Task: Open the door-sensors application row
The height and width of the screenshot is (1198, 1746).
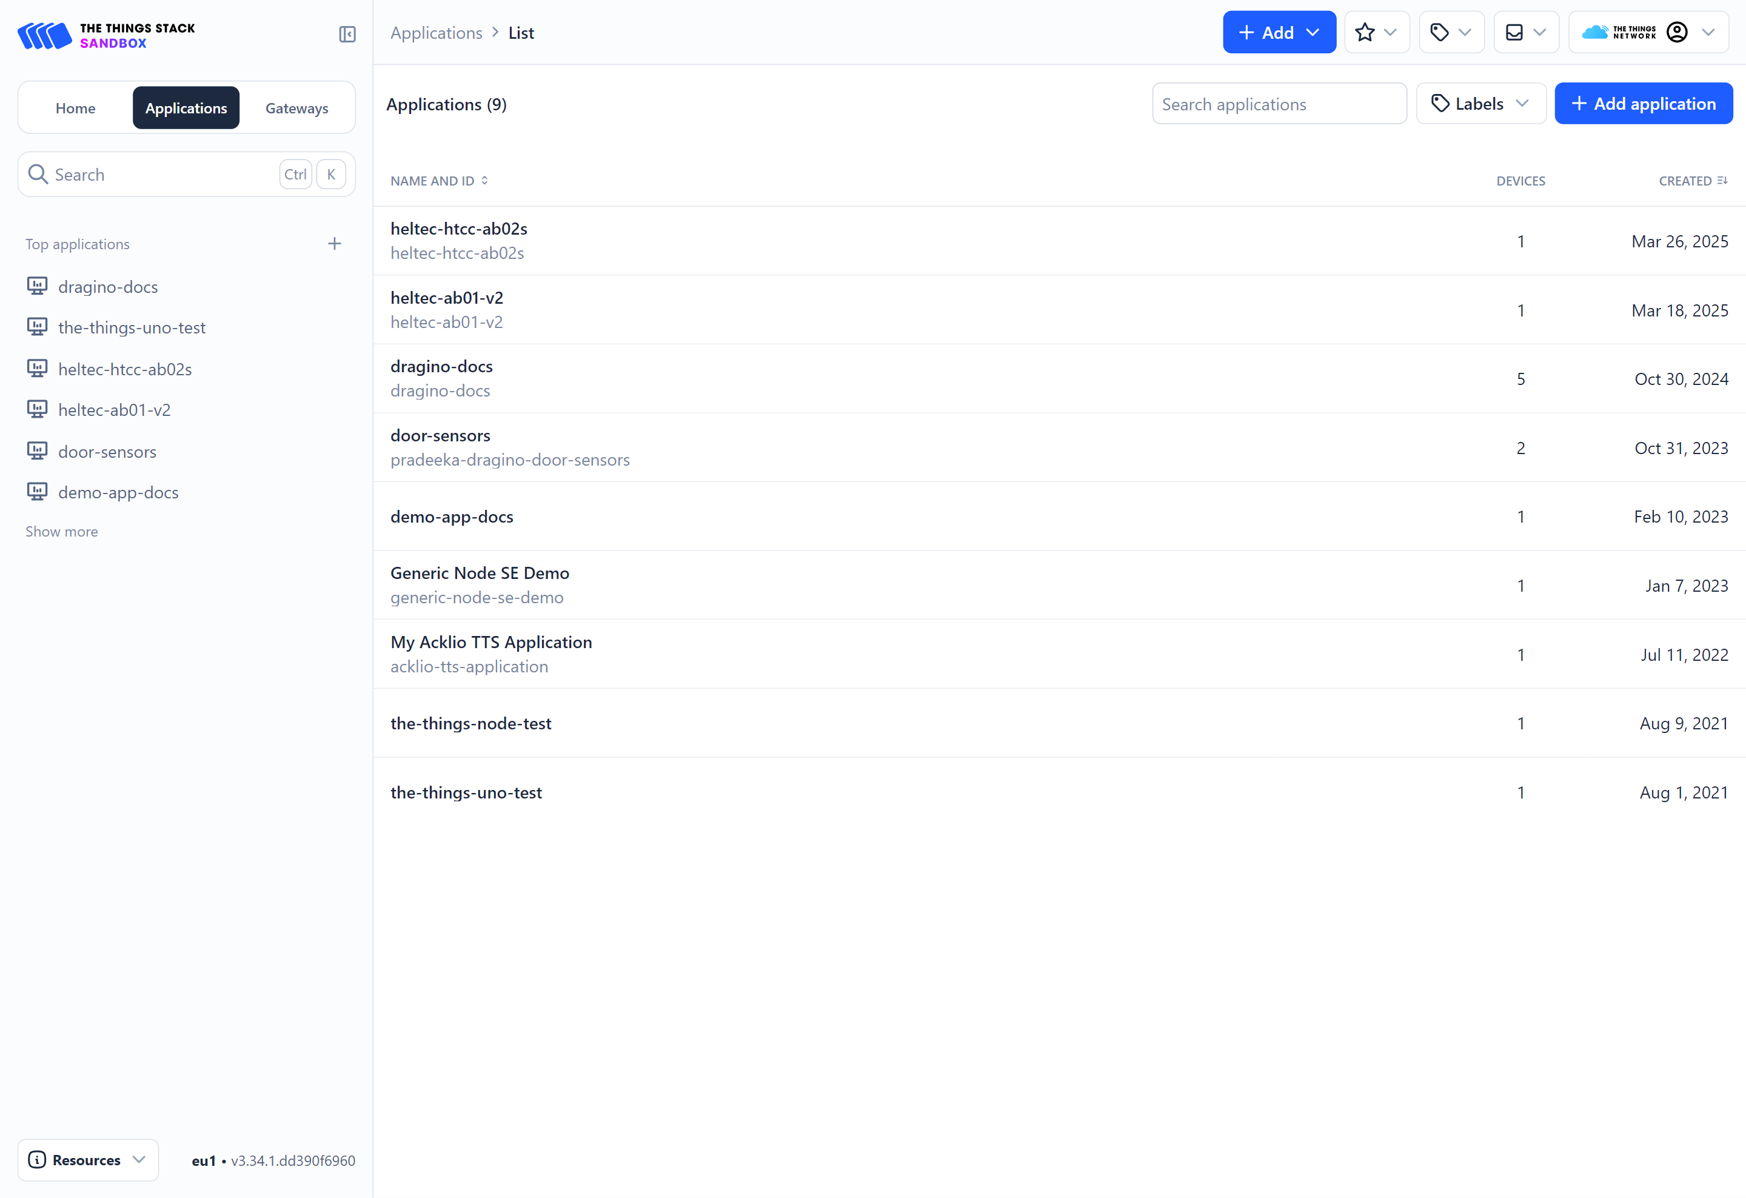Action: 440,436
